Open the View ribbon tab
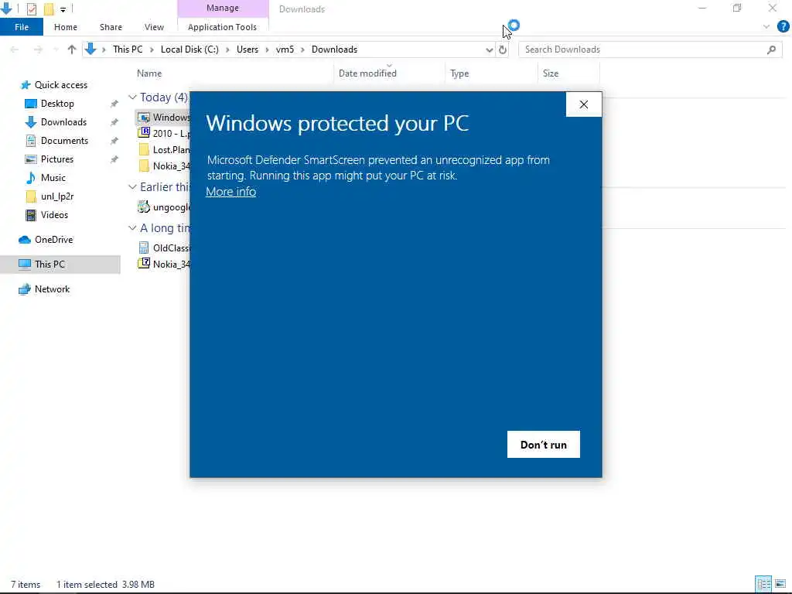This screenshot has height=594, width=792. point(154,27)
